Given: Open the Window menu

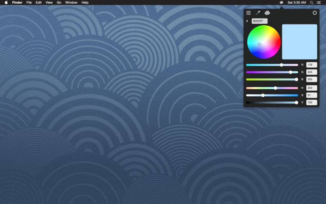Looking at the screenshot, I should click(x=71, y=2).
